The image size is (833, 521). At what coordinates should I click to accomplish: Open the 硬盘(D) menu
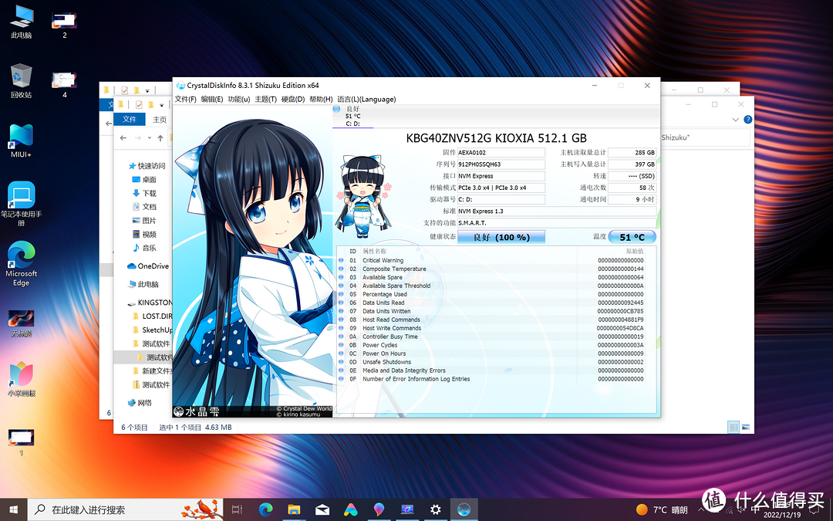tap(293, 100)
